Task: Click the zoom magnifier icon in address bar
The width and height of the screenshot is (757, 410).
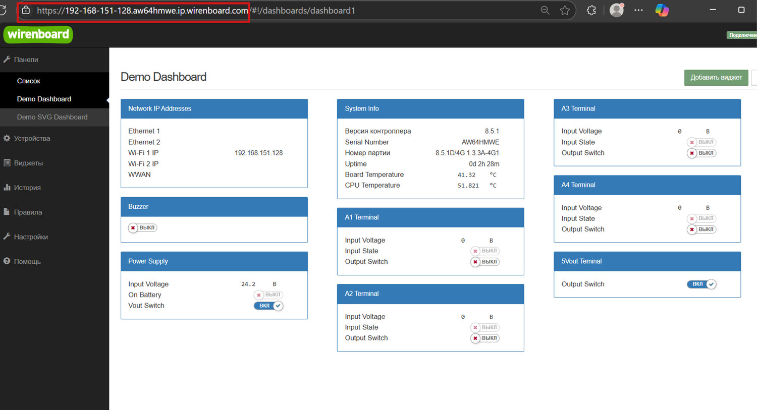Action: [545, 10]
